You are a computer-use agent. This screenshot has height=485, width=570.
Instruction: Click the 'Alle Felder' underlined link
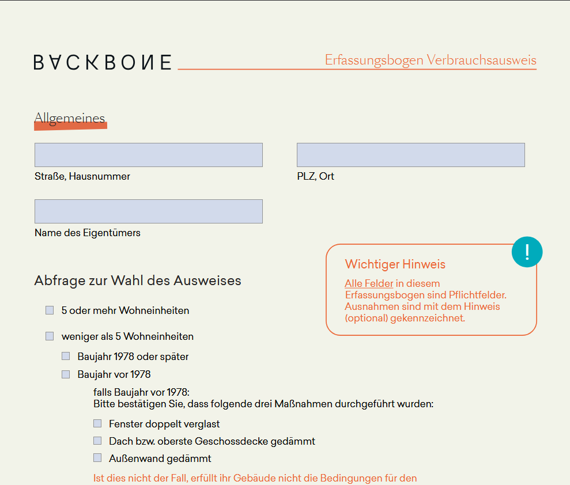[x=369, y=283]
